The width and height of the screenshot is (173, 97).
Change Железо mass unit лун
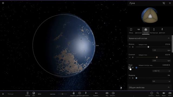tap(169, 50)
